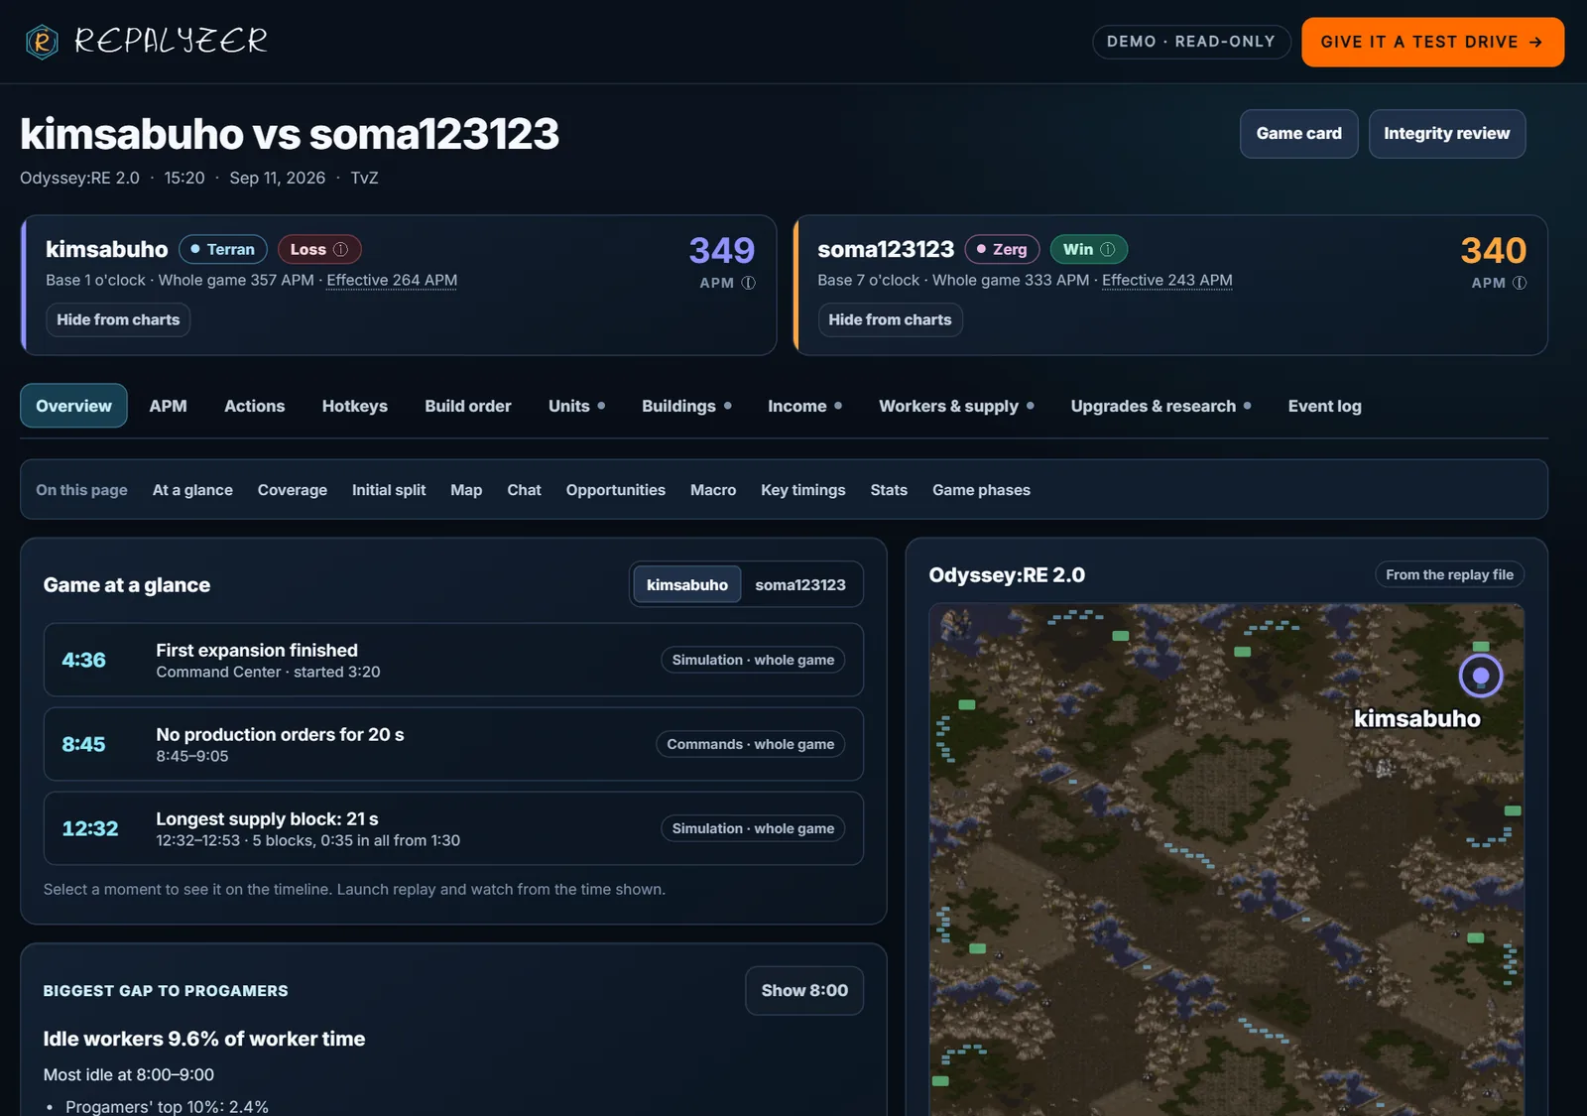Image resolution: width=1587 pixels, height=1116 pixels.
Task: Click the Repalyzer logo icon
Action: [x=42, y=42]
